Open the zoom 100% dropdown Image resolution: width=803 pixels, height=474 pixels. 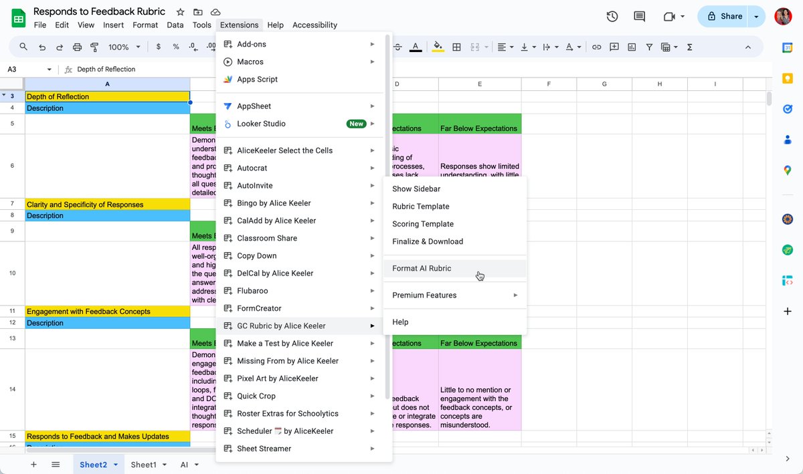coord(125,47)
